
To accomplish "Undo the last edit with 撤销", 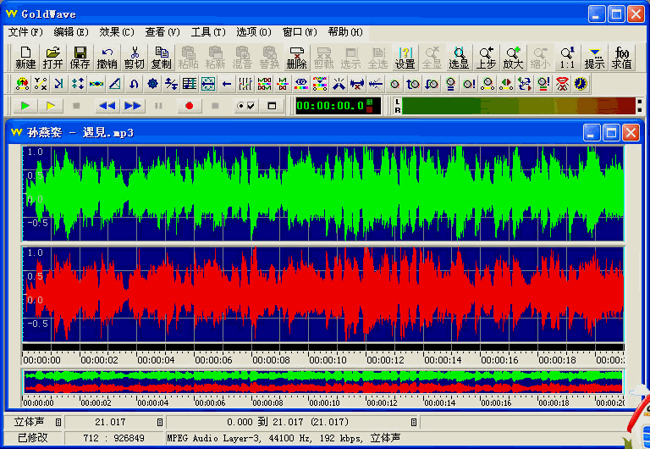I will pos(107,58).
